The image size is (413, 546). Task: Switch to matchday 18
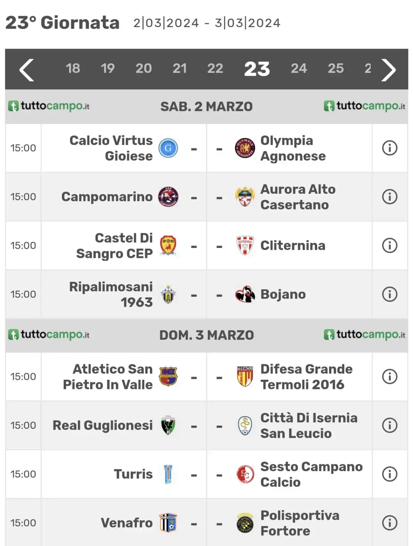(73, 68)
